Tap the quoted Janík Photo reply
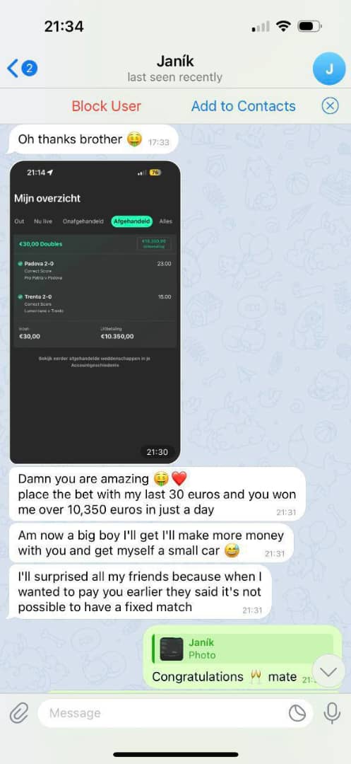Image resolution: width=351 pixels, height=764 pixels. pos(242,649)
